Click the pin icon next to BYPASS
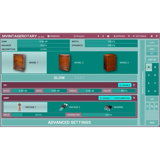Screen dimensions: 160x160 click(129, 36)
